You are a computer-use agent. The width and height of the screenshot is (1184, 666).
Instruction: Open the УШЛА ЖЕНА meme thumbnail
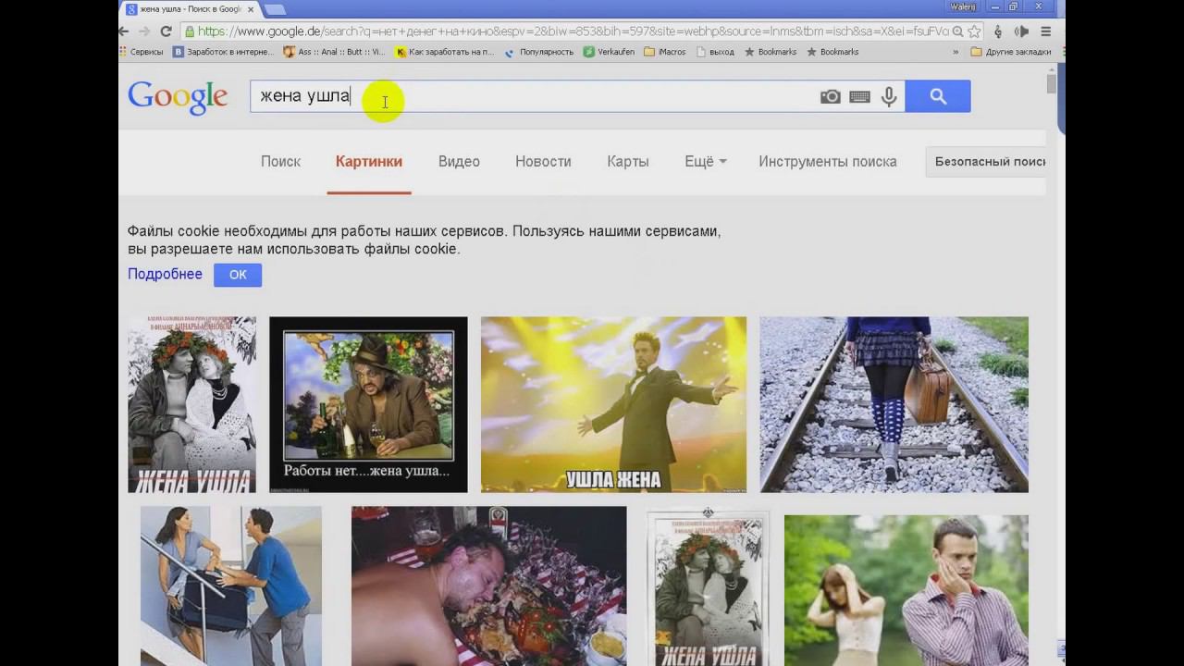(x=613, y=404)
